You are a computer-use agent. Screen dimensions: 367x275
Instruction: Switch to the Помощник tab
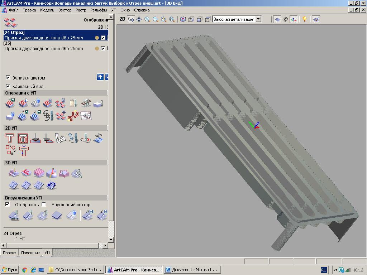30,253
